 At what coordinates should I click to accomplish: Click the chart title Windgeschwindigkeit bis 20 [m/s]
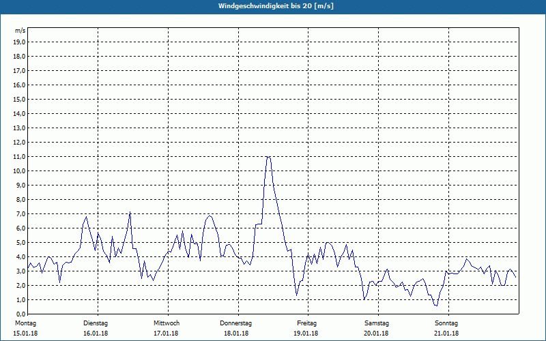[x=276, y=6]
